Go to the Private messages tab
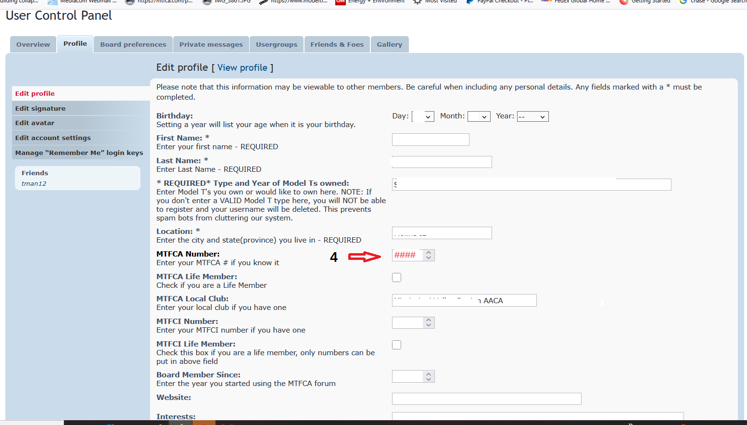 click(x=211, y=44)
